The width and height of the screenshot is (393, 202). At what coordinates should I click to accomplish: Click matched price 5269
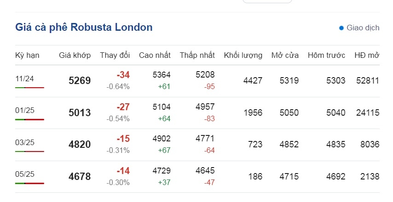80,80
